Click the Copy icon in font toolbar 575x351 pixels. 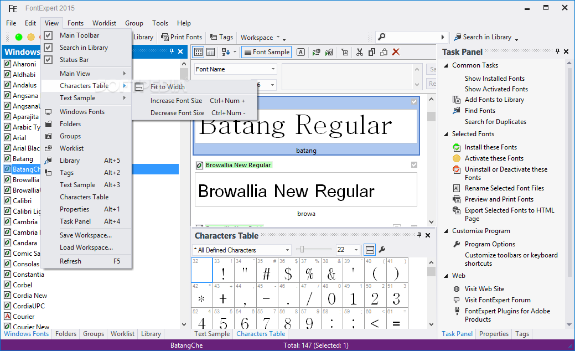click(371, 52)
